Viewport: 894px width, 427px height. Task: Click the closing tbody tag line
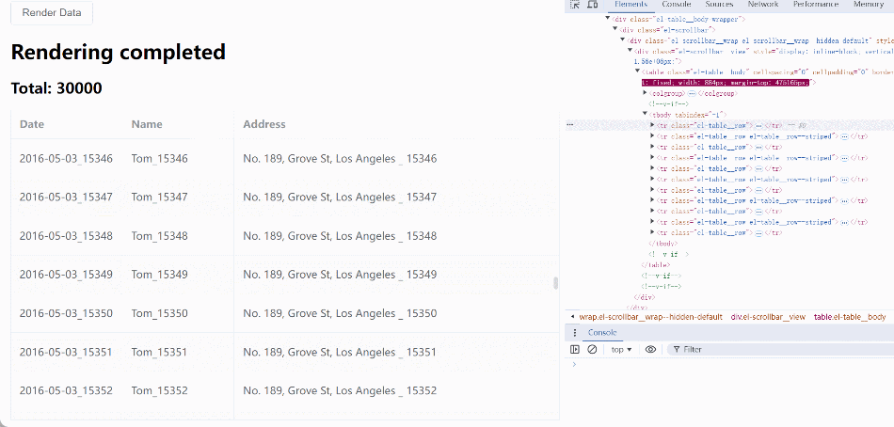pyautogui.click(x=663, y=244)
